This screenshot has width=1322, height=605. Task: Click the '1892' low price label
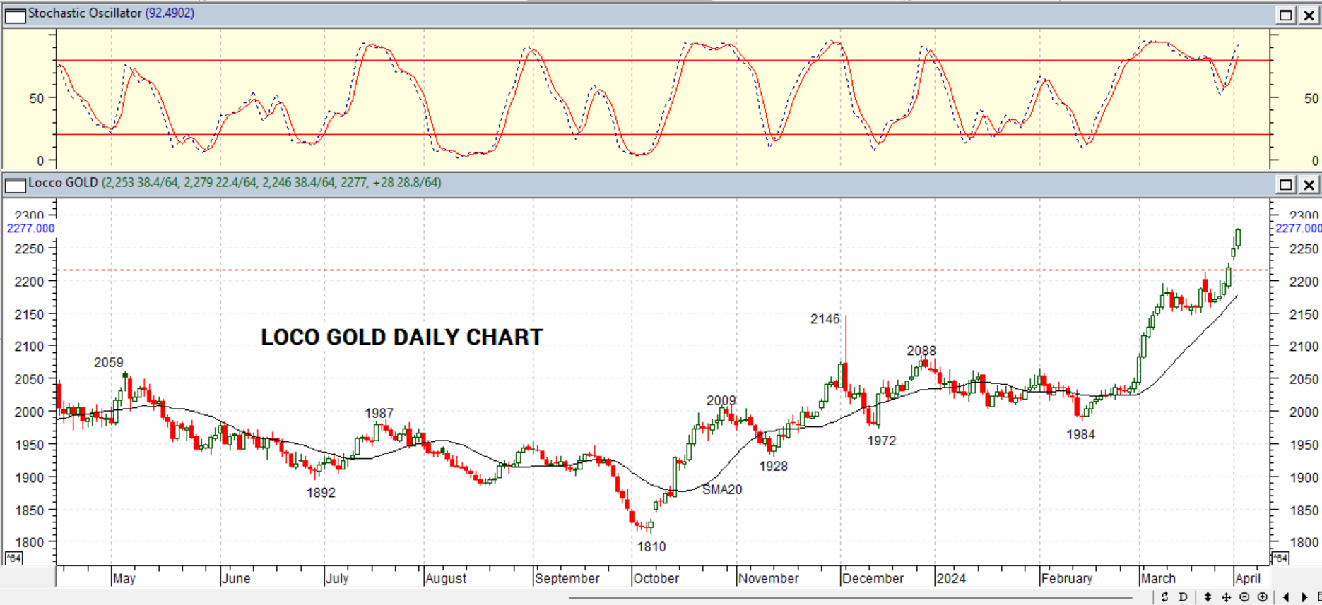(x=321, y=493)
